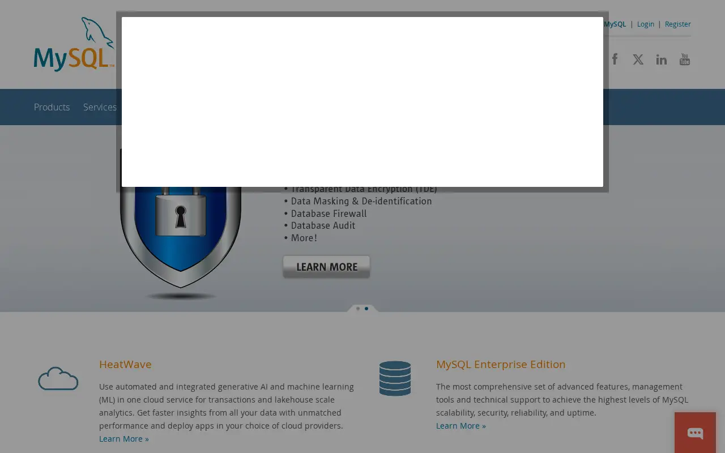Click the Database Audit bullet text

click(323, 225)
